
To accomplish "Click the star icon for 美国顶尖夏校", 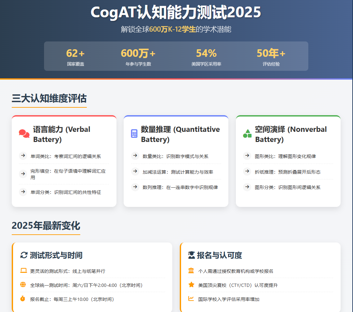I will [192, 285].
